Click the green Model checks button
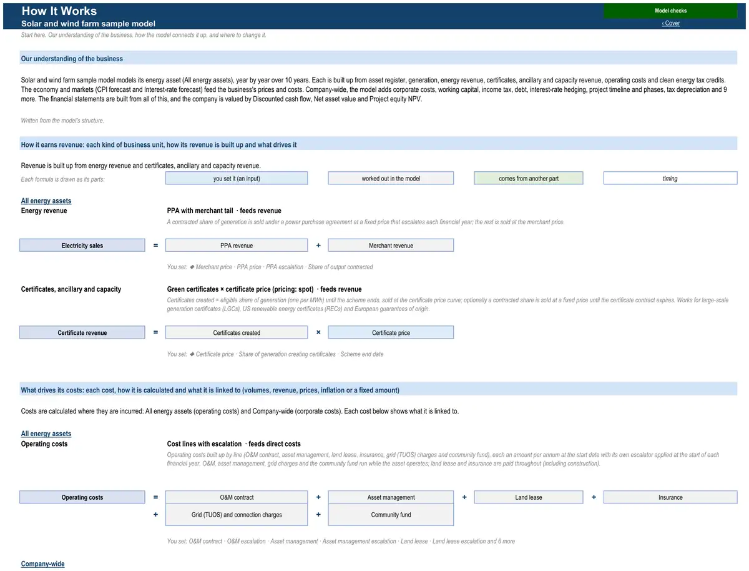749x571 pixels. (x=670, y=11)
